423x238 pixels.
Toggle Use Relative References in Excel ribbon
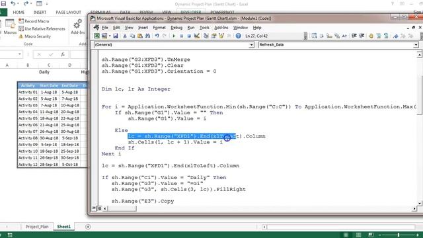point(42,28)
